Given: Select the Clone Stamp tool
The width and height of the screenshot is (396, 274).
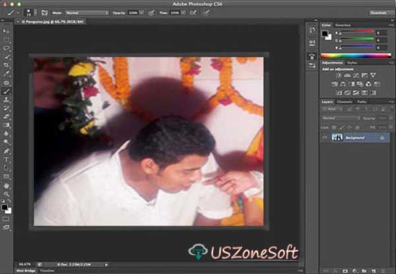Looking at the screenshot, I should coord(7,100).
